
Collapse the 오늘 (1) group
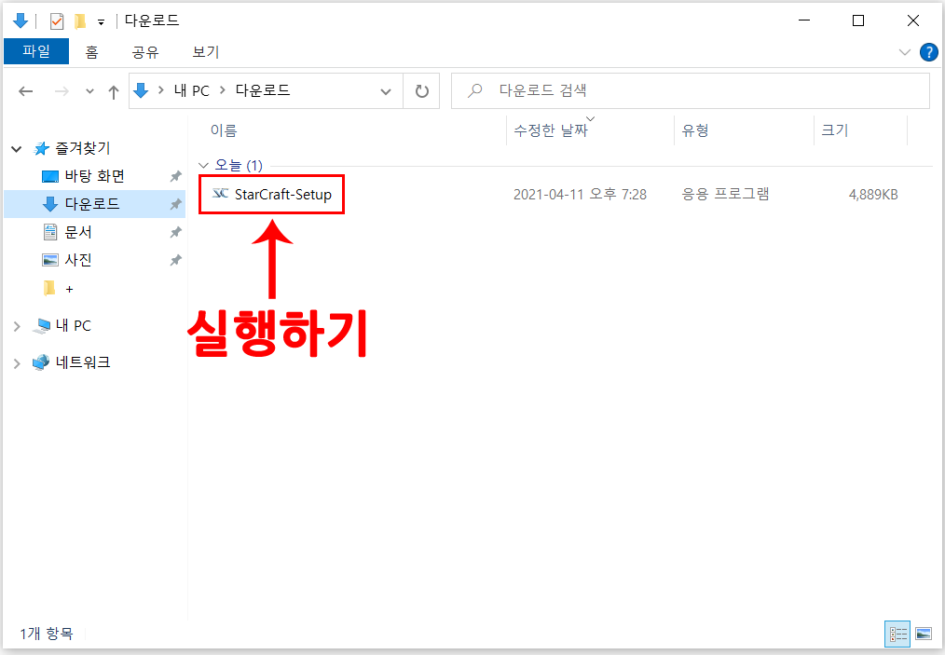tap(204, 165)
